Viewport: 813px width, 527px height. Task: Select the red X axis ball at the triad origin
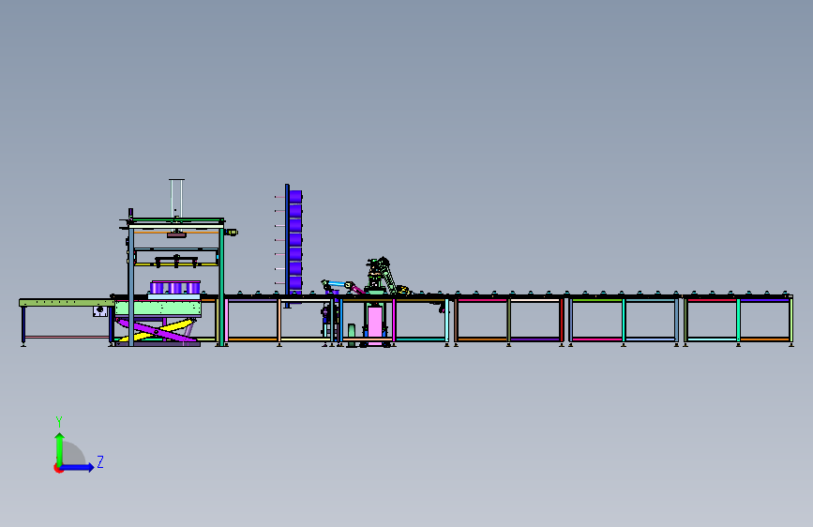(58, 468)
